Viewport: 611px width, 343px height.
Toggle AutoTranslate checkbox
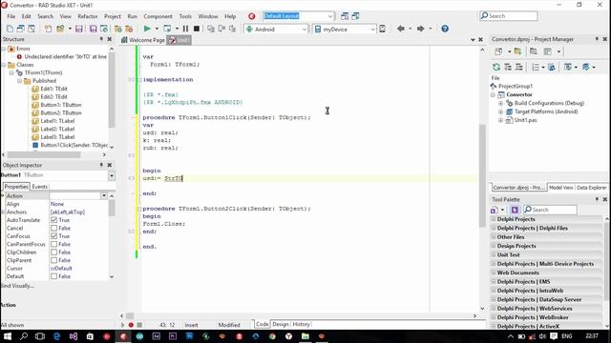click(x=53, y=220)
